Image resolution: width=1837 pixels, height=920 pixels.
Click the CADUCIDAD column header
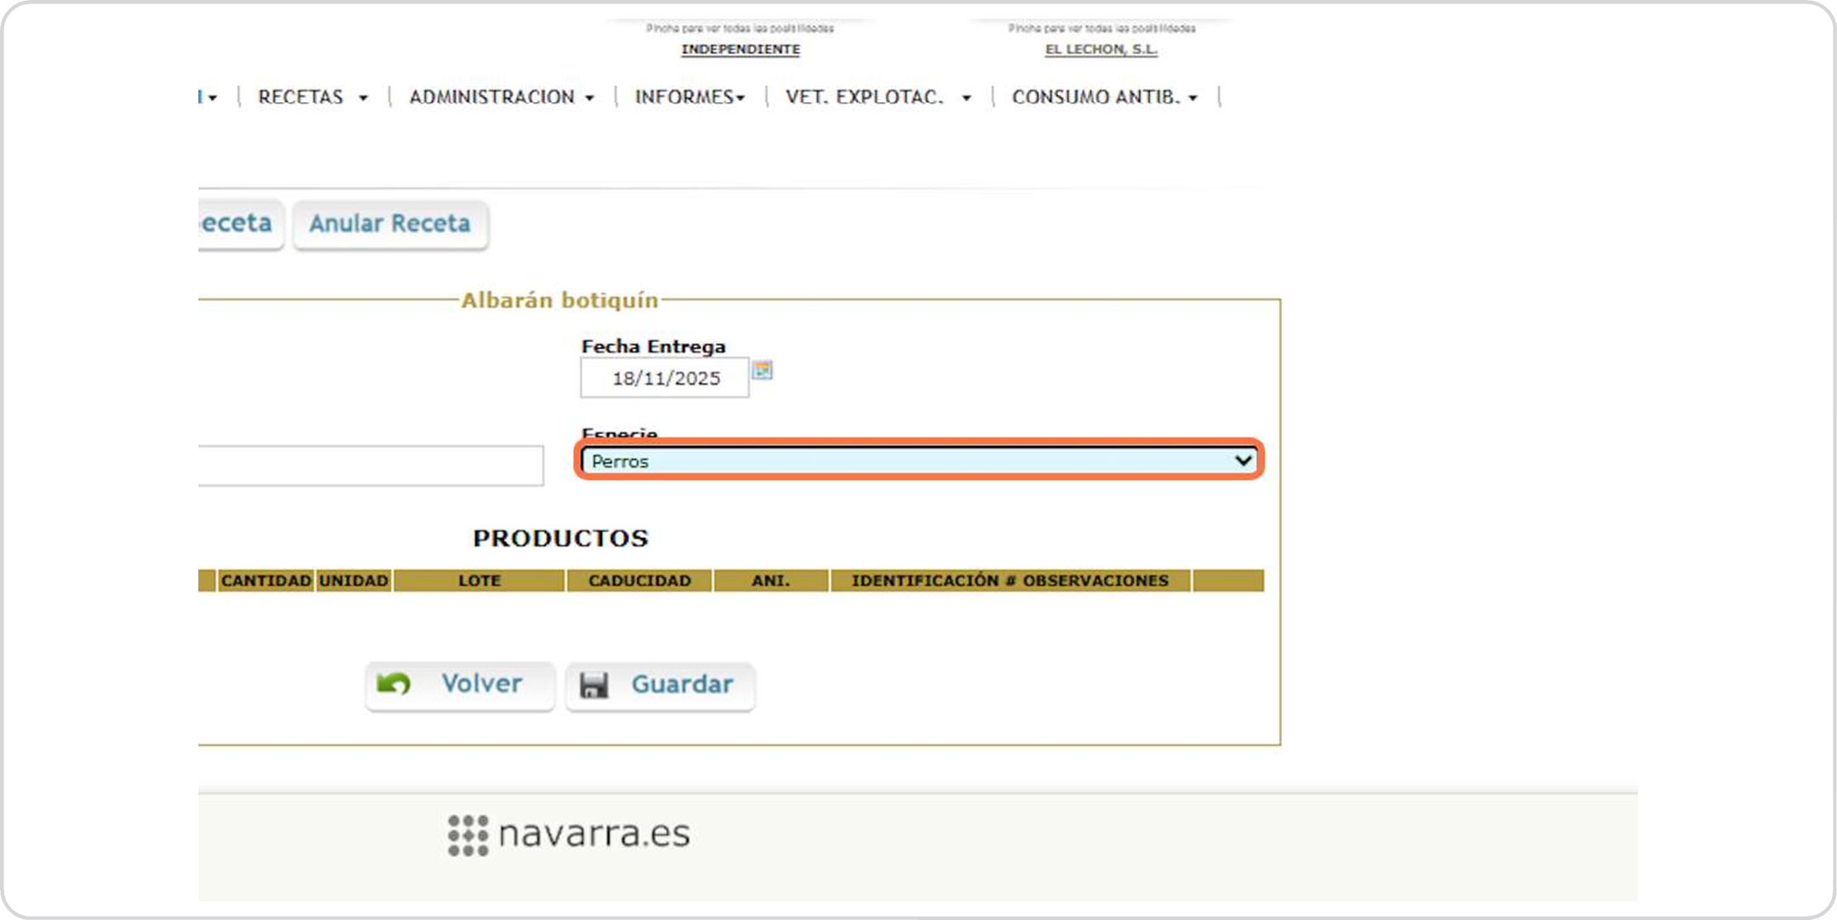tap(639, 580)
